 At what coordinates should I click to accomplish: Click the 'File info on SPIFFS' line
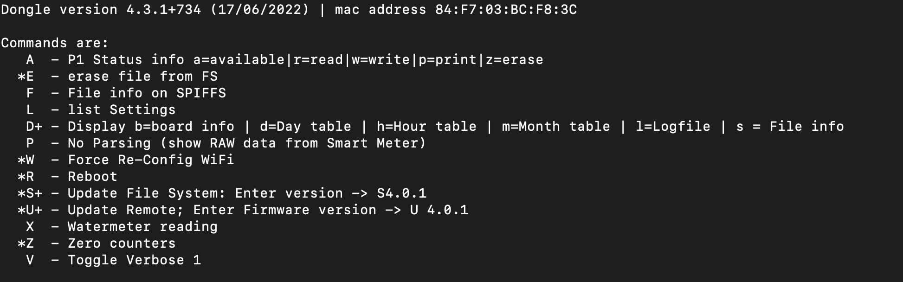coord(147,93)
